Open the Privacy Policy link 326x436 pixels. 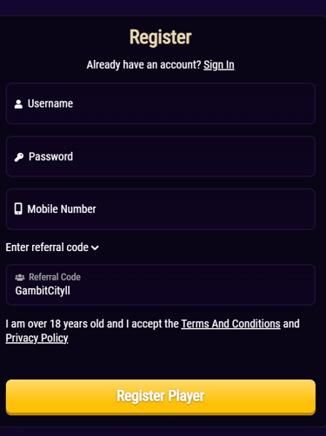pyautogui.click(x=37, y=338)
